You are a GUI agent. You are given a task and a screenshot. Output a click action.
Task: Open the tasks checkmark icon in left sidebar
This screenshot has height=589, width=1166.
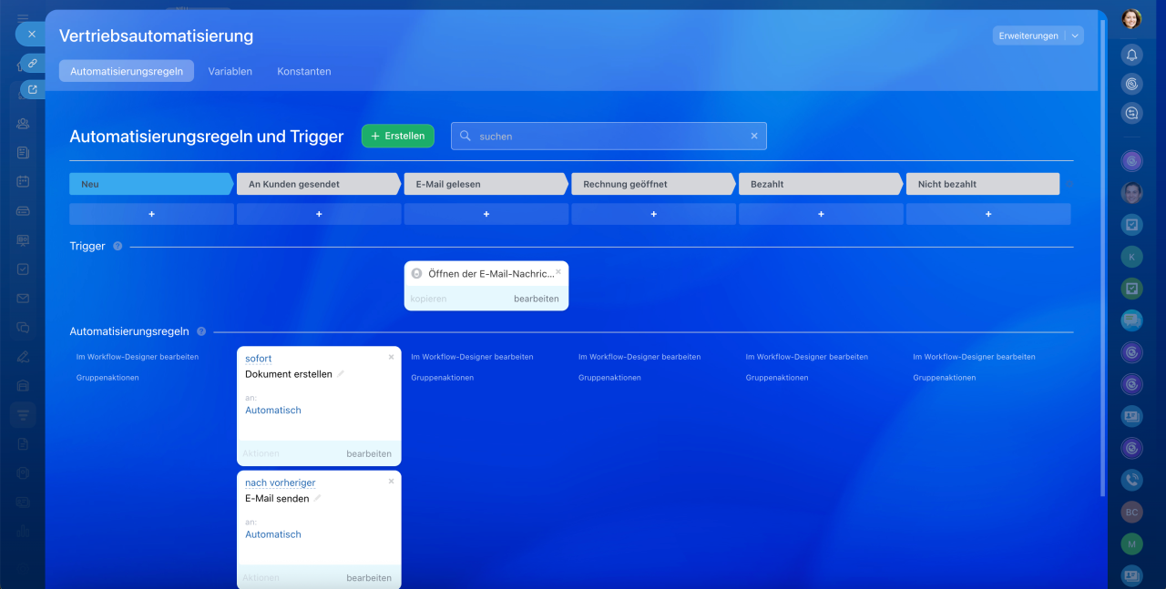23,269
